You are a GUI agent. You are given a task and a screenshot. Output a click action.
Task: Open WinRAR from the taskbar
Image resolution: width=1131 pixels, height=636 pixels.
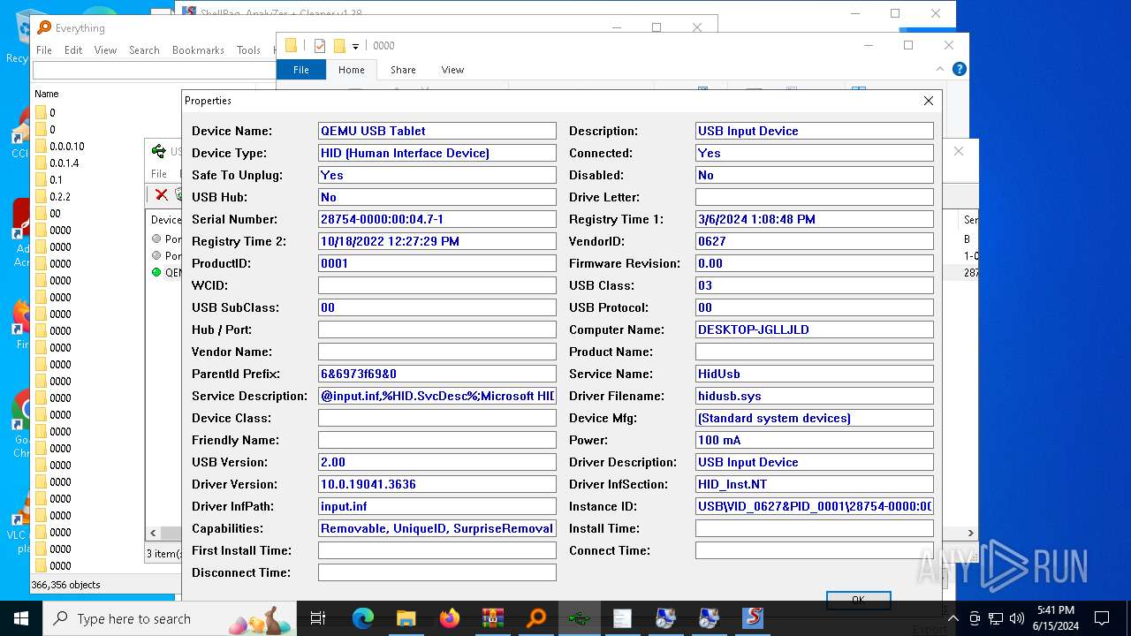[492, 618]
